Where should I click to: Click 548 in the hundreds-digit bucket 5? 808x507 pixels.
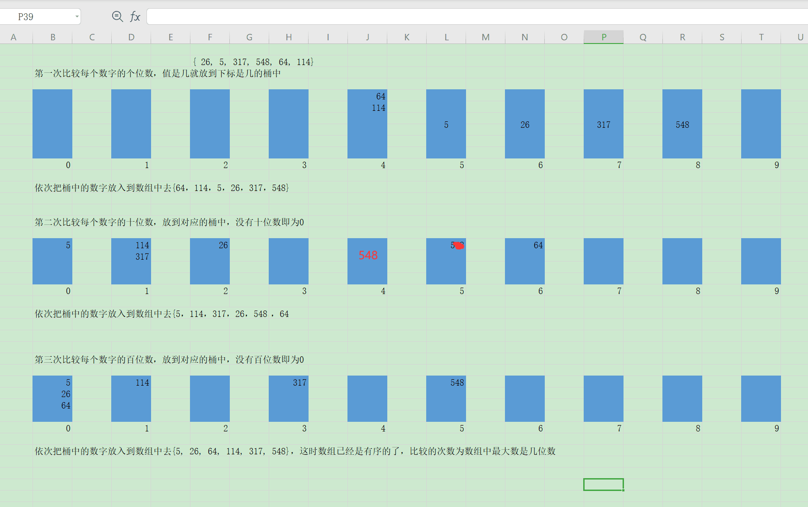(x=457, y=382)
